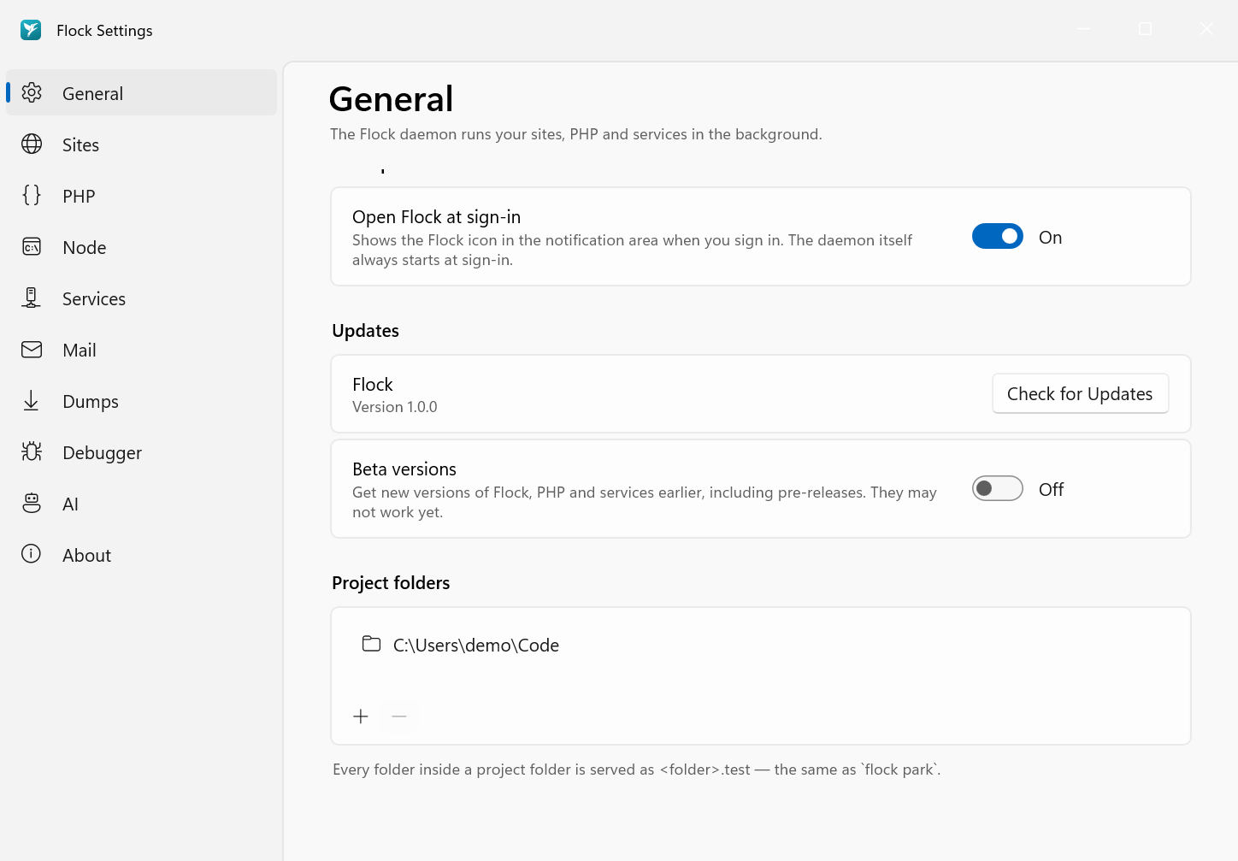Click the Mail envelope icon
The image size is (1238, 861).
click(x=32, y=349)
